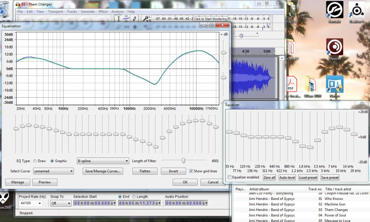Click the microphone recording meter icon

click(146, 19)
